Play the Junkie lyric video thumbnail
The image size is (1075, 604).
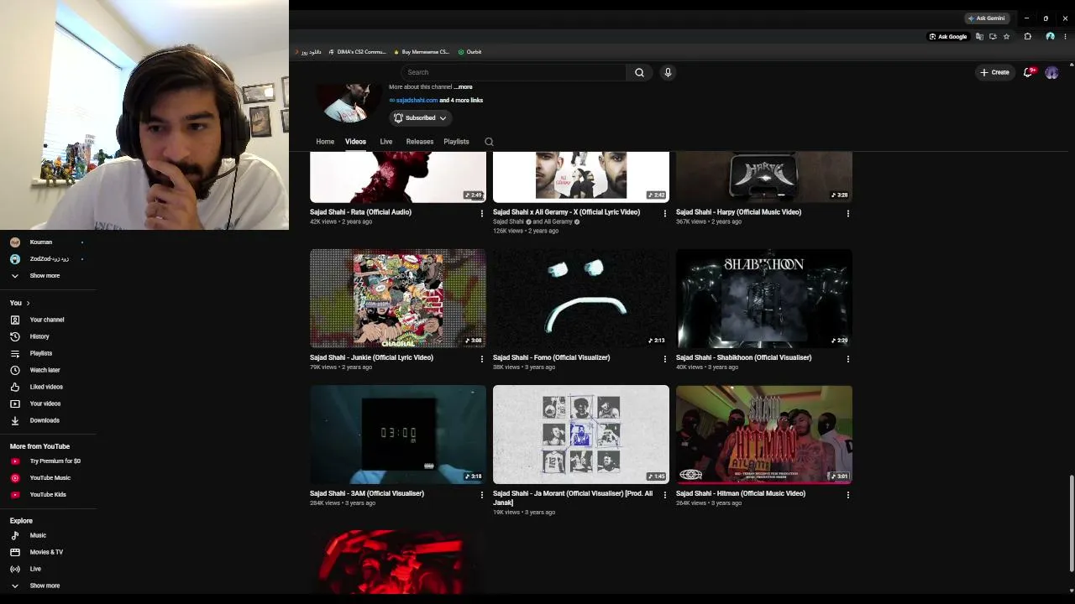[398, 299]
